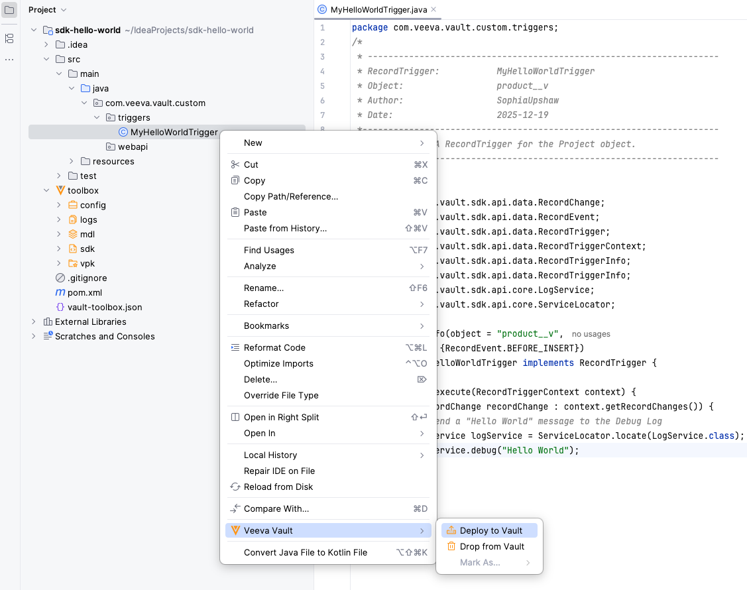The width and height of the screenshot is (747, 590).
Task: Click the Drop from Vault trash icon
Action: pos(451,546)
